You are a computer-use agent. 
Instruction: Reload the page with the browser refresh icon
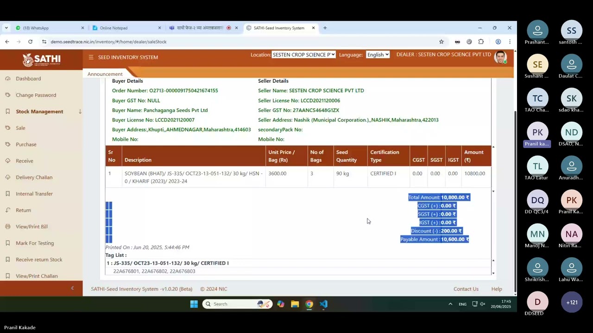pyautogui.click(x=30, y=42)
